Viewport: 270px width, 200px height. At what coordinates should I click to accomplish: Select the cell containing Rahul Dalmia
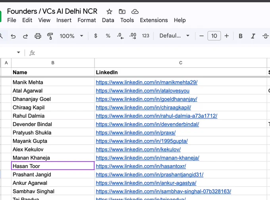click(53, 116)
